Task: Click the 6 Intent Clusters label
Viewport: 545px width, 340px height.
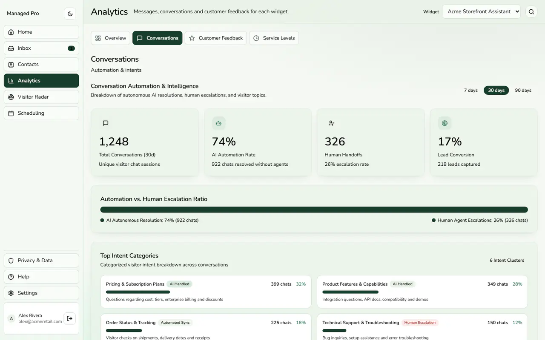Action: pos(507,260)
